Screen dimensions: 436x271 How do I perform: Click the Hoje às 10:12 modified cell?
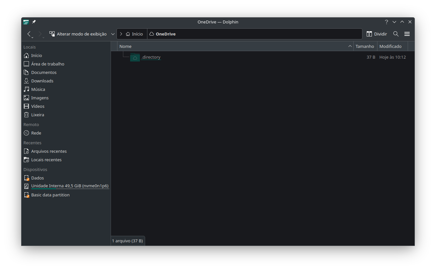pyautogui.click(x=392, y=57)
